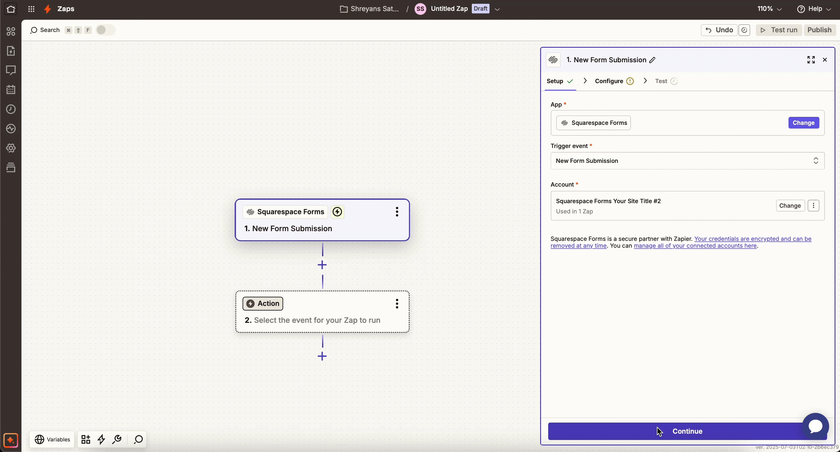The width and height of the screenshot is (840, 452).
Task: Click the Action badge on step 2
Action: [x=263, y=304]
